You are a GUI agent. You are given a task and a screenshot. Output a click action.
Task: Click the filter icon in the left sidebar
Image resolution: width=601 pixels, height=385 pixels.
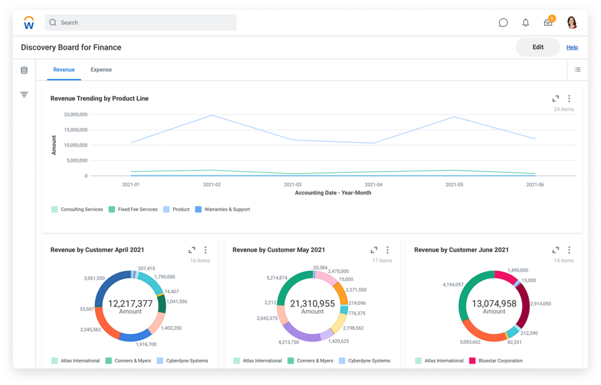23,94
